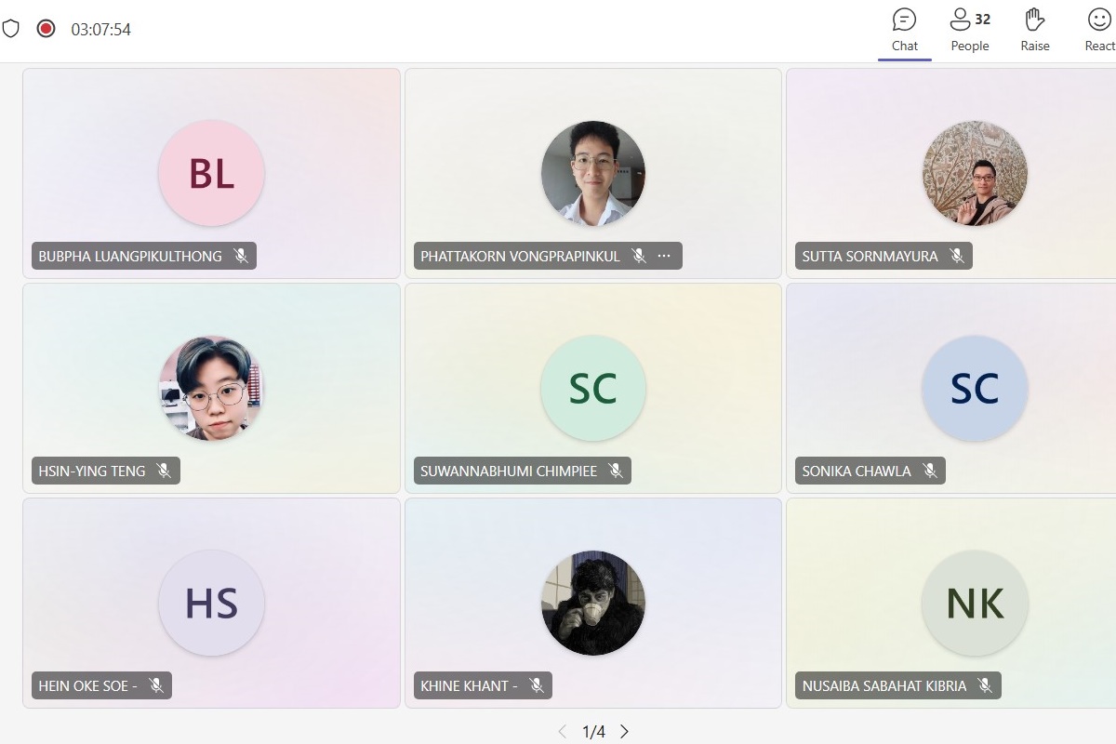Open the React emoji options
This screenshot has height=744, width=1116.
click(1099, 30)
